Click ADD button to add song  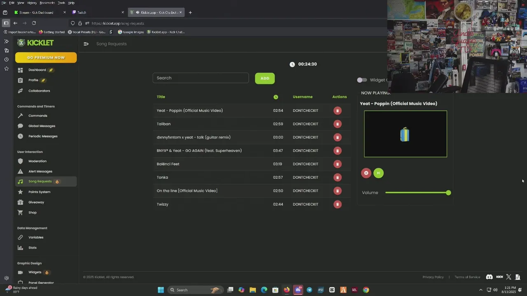tap(265, 79)
